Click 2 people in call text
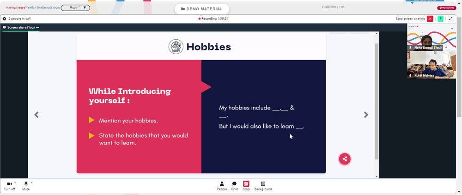This screenshot has height=195, width=462. (x=19, y=18)
